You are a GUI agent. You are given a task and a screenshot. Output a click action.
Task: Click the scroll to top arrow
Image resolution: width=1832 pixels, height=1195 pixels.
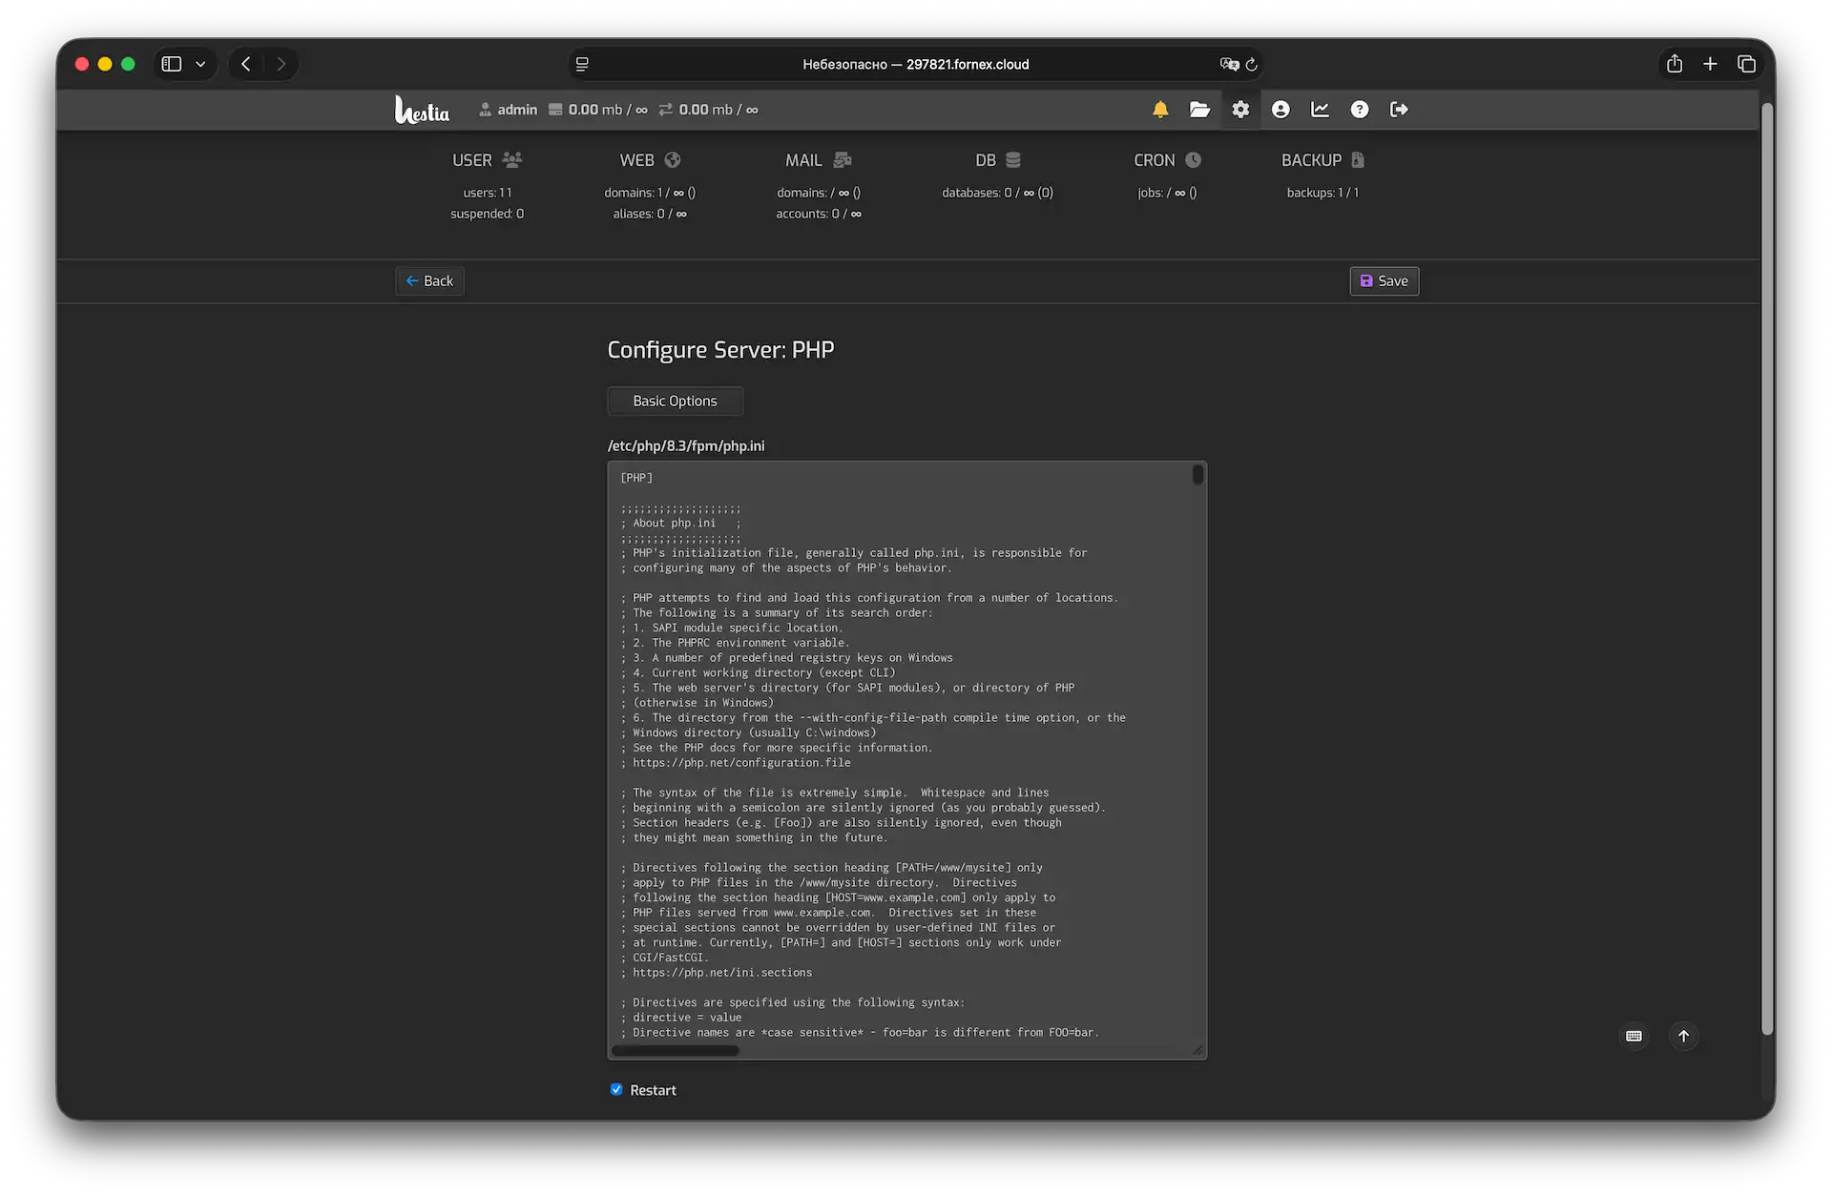1683,1036
